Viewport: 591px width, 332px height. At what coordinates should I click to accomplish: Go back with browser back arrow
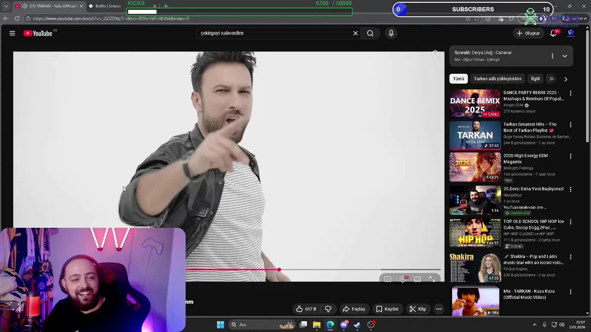[6, 18]
